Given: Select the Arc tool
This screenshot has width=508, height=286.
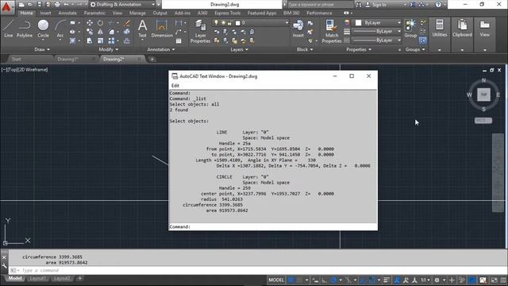Looking at the screenshot, I should (60, 29).
